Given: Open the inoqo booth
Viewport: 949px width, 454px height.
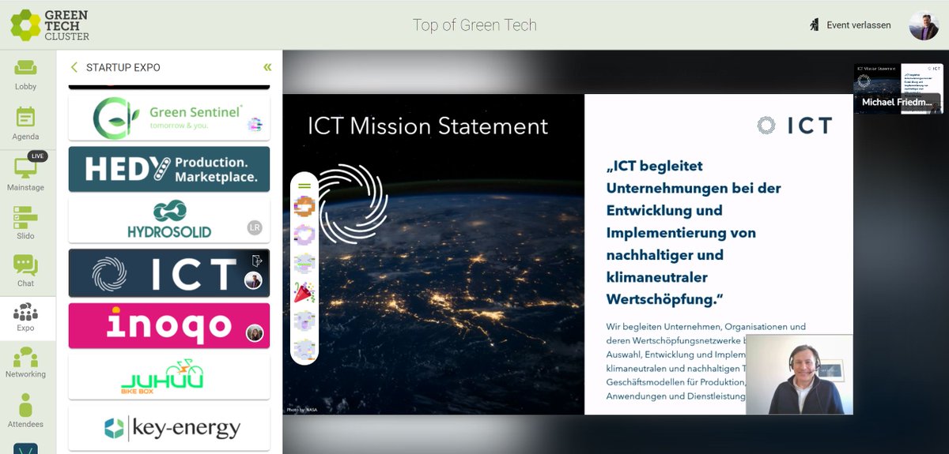Looking at the screenshot, I should (x=169, y=325).
